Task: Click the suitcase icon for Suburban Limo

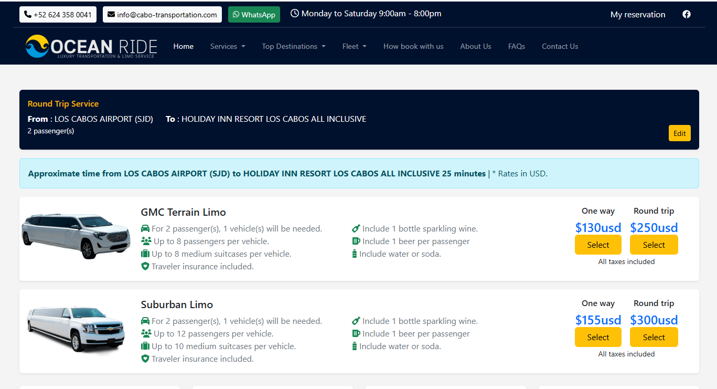Action: pos(145,346)
